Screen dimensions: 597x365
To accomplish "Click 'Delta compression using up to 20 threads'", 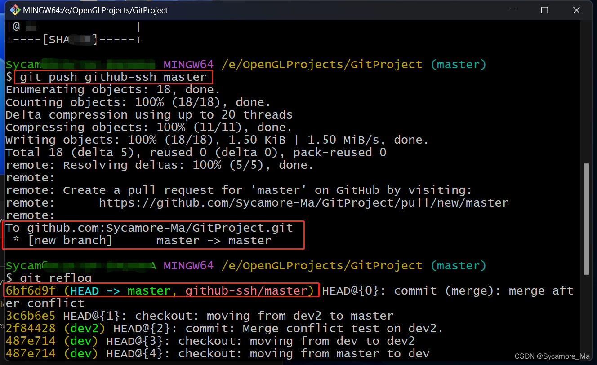I will [x=149, y=115].
